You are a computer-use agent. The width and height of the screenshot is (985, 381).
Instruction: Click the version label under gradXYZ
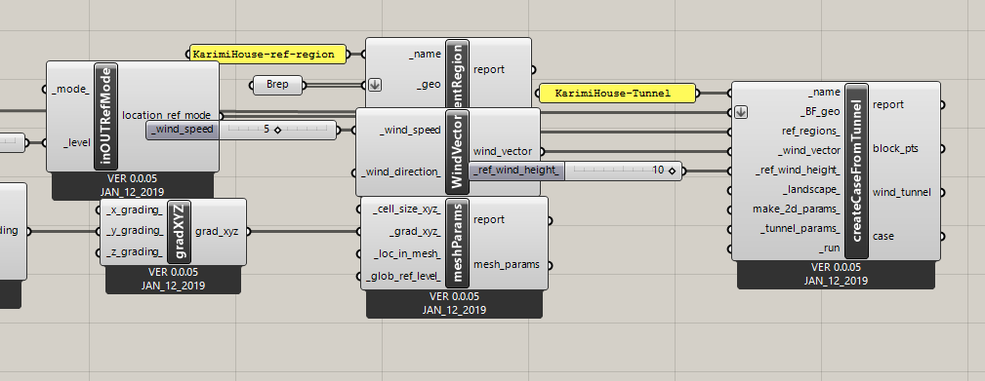(174, 279)
